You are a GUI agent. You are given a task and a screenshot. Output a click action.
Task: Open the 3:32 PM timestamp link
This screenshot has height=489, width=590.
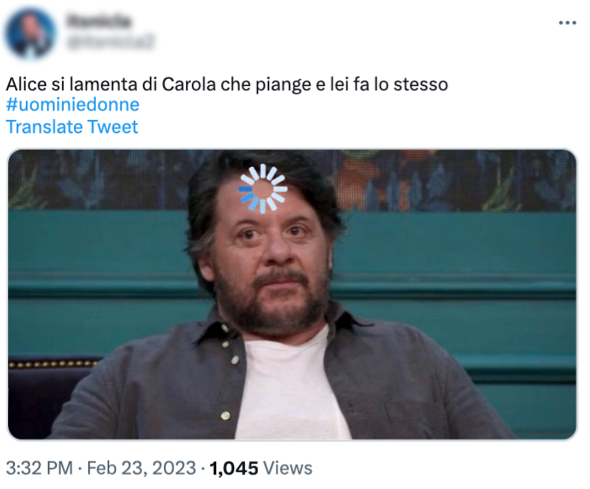point(39,468)
